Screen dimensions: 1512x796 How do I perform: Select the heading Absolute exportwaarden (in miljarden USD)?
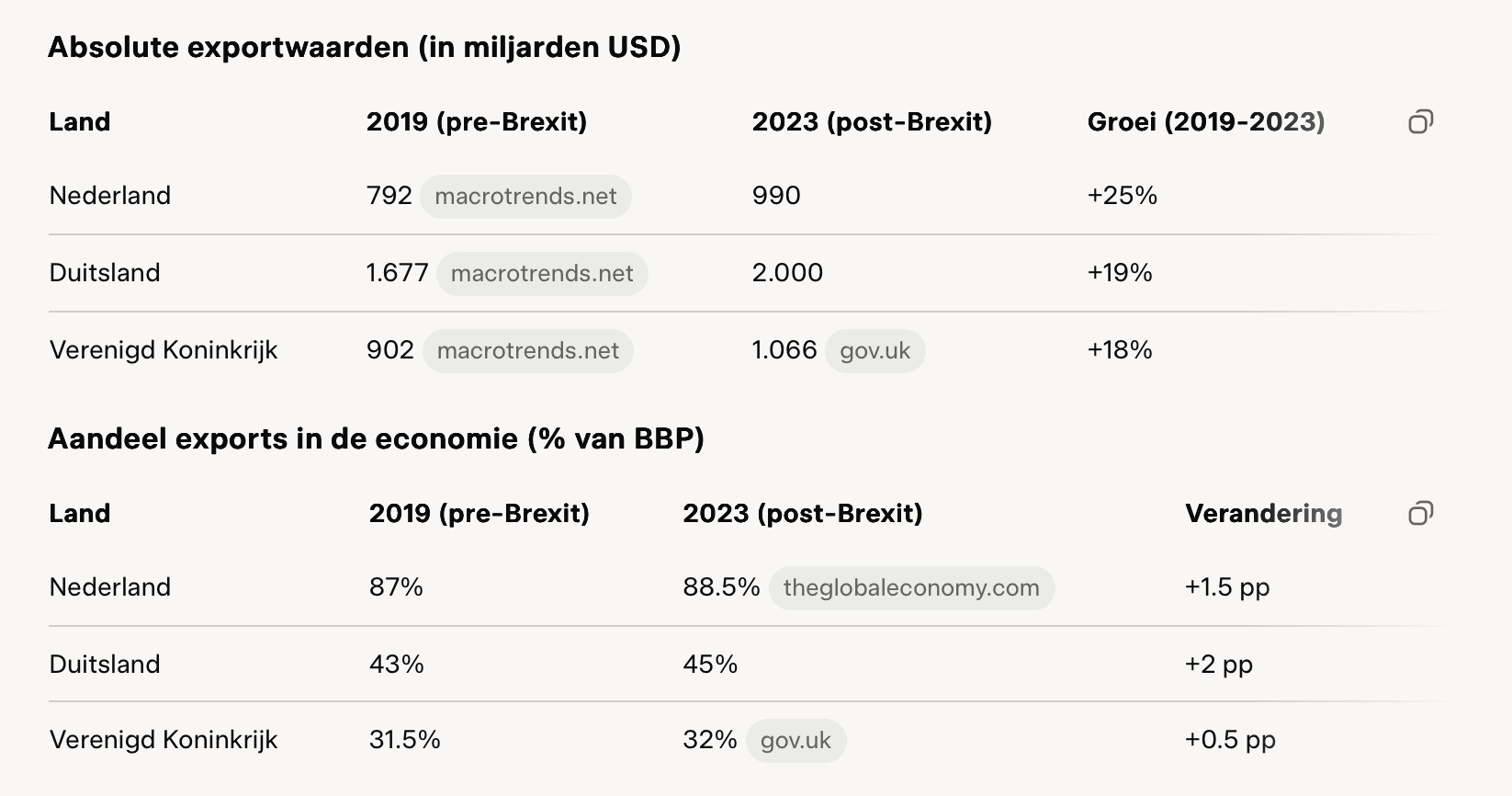[364, 47]
